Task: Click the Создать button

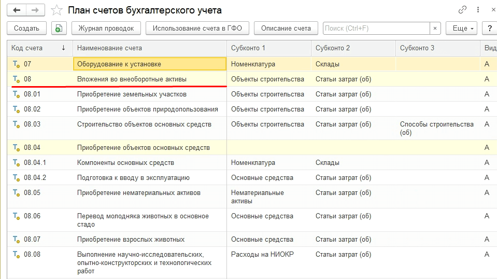Action: pyautogui.click(x=26, y=29)
